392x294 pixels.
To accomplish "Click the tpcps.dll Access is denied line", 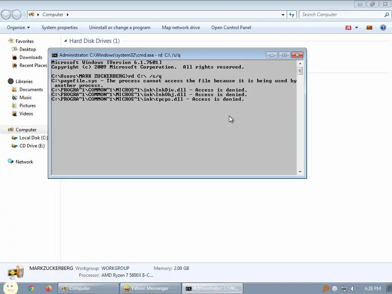I will 148,99.
